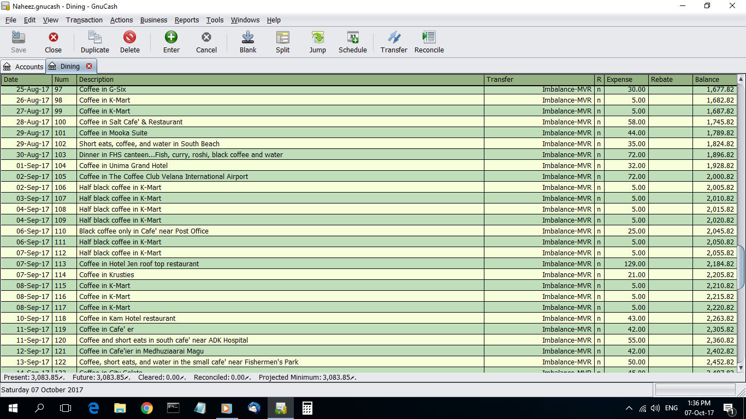Open the Transaction menu

tap(84, 20)
